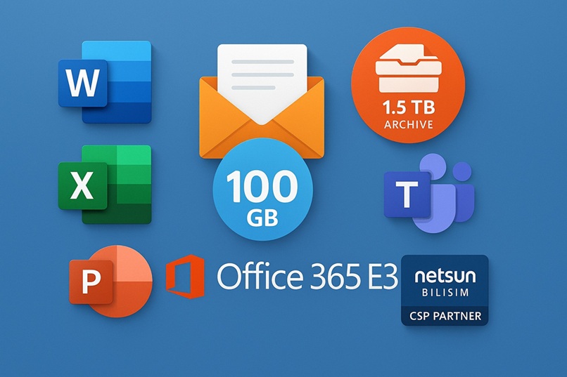Click the Office 365 E3 title text

(307, 277)
